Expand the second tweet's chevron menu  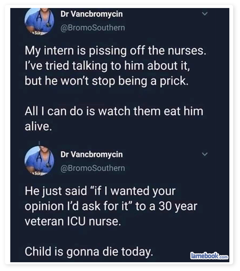coord(205,154)
